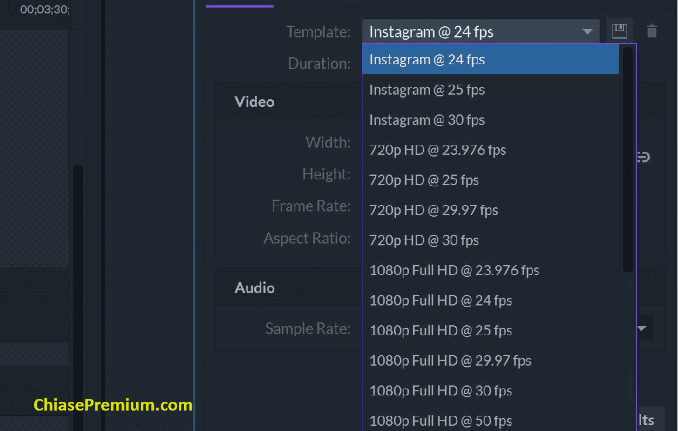The height and width of the screenshot is (431, 678).
Task: Click the Template label
Action: [318, 32]
